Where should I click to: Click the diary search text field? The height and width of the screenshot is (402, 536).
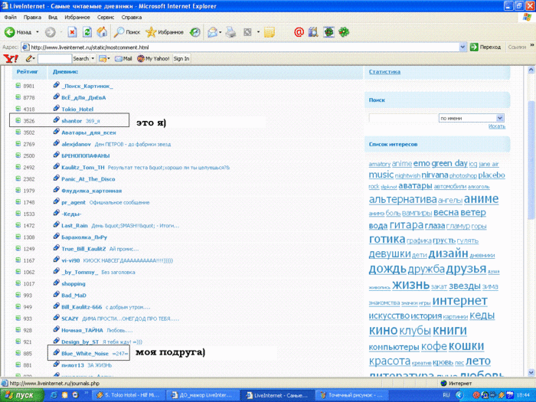(x=404, y=118)
